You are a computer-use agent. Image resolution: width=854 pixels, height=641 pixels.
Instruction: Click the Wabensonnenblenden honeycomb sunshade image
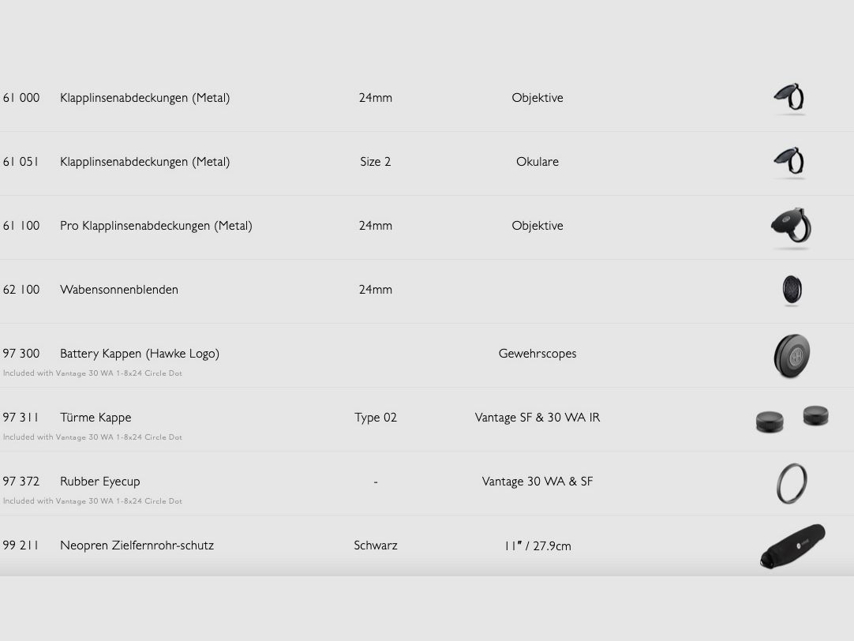[x=791, y=291]
